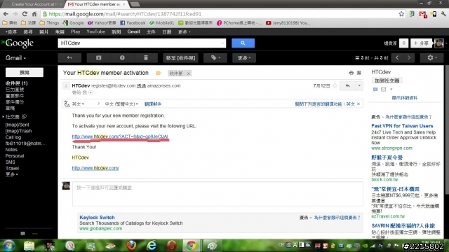Screen dimensions: 449x252
Task: Open the Keylock Switch ad link
Action: coord(97,218)
